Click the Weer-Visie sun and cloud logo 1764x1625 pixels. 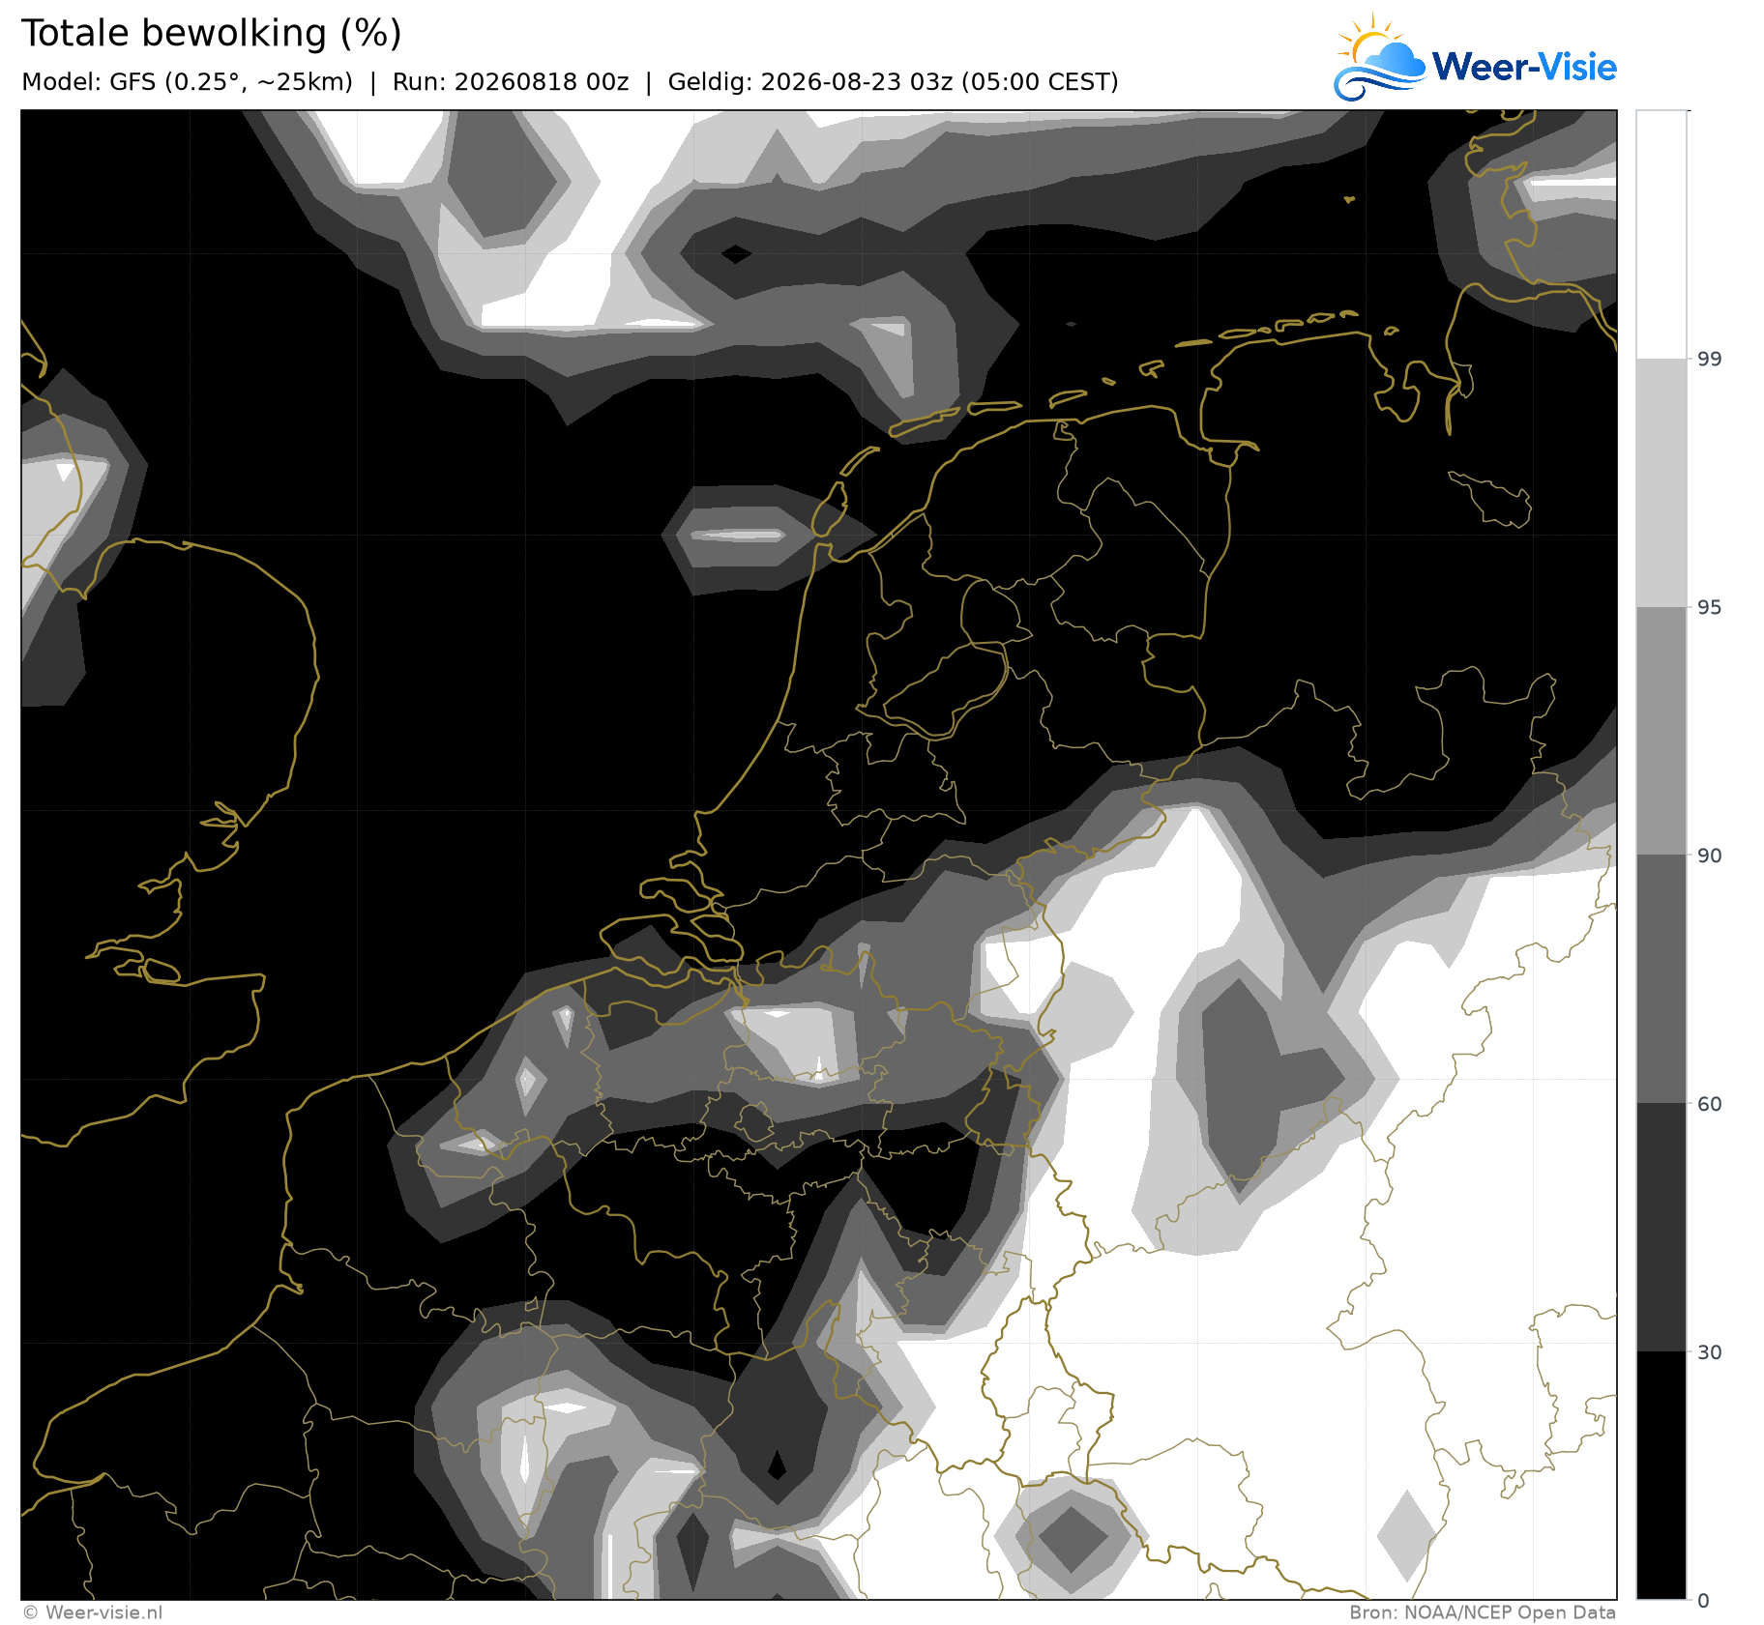[x=1380, y=57]
